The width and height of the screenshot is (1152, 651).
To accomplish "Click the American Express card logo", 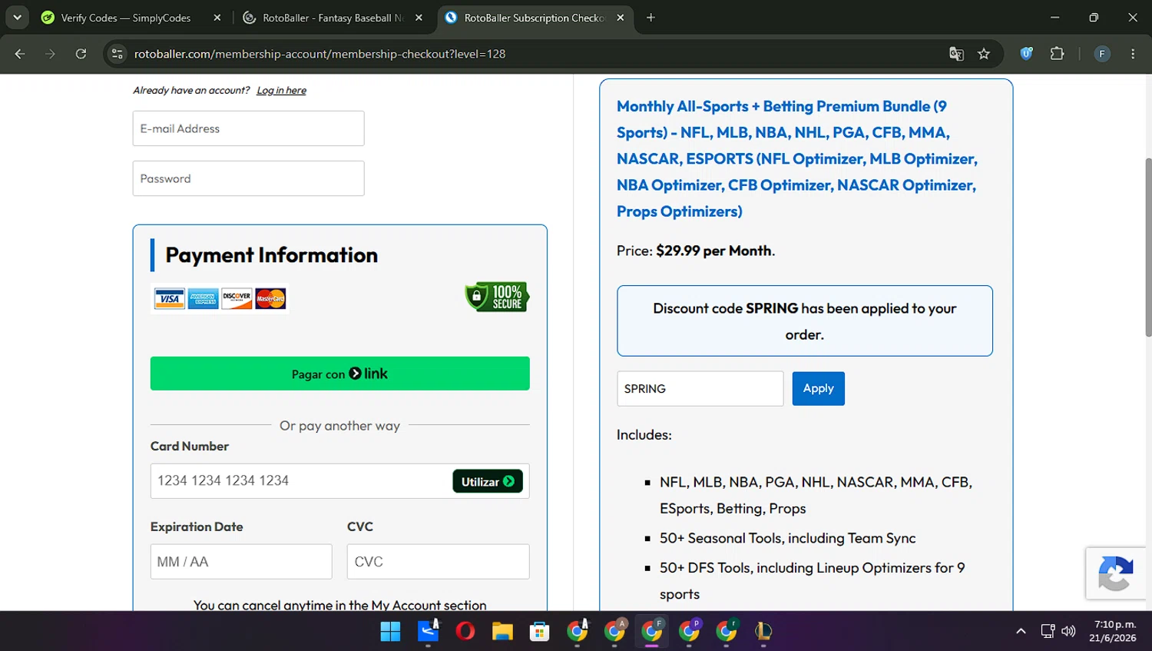I will pyautogui.click(x=203, y=299).
